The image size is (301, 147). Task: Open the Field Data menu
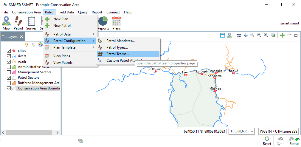tap(66, 12)
